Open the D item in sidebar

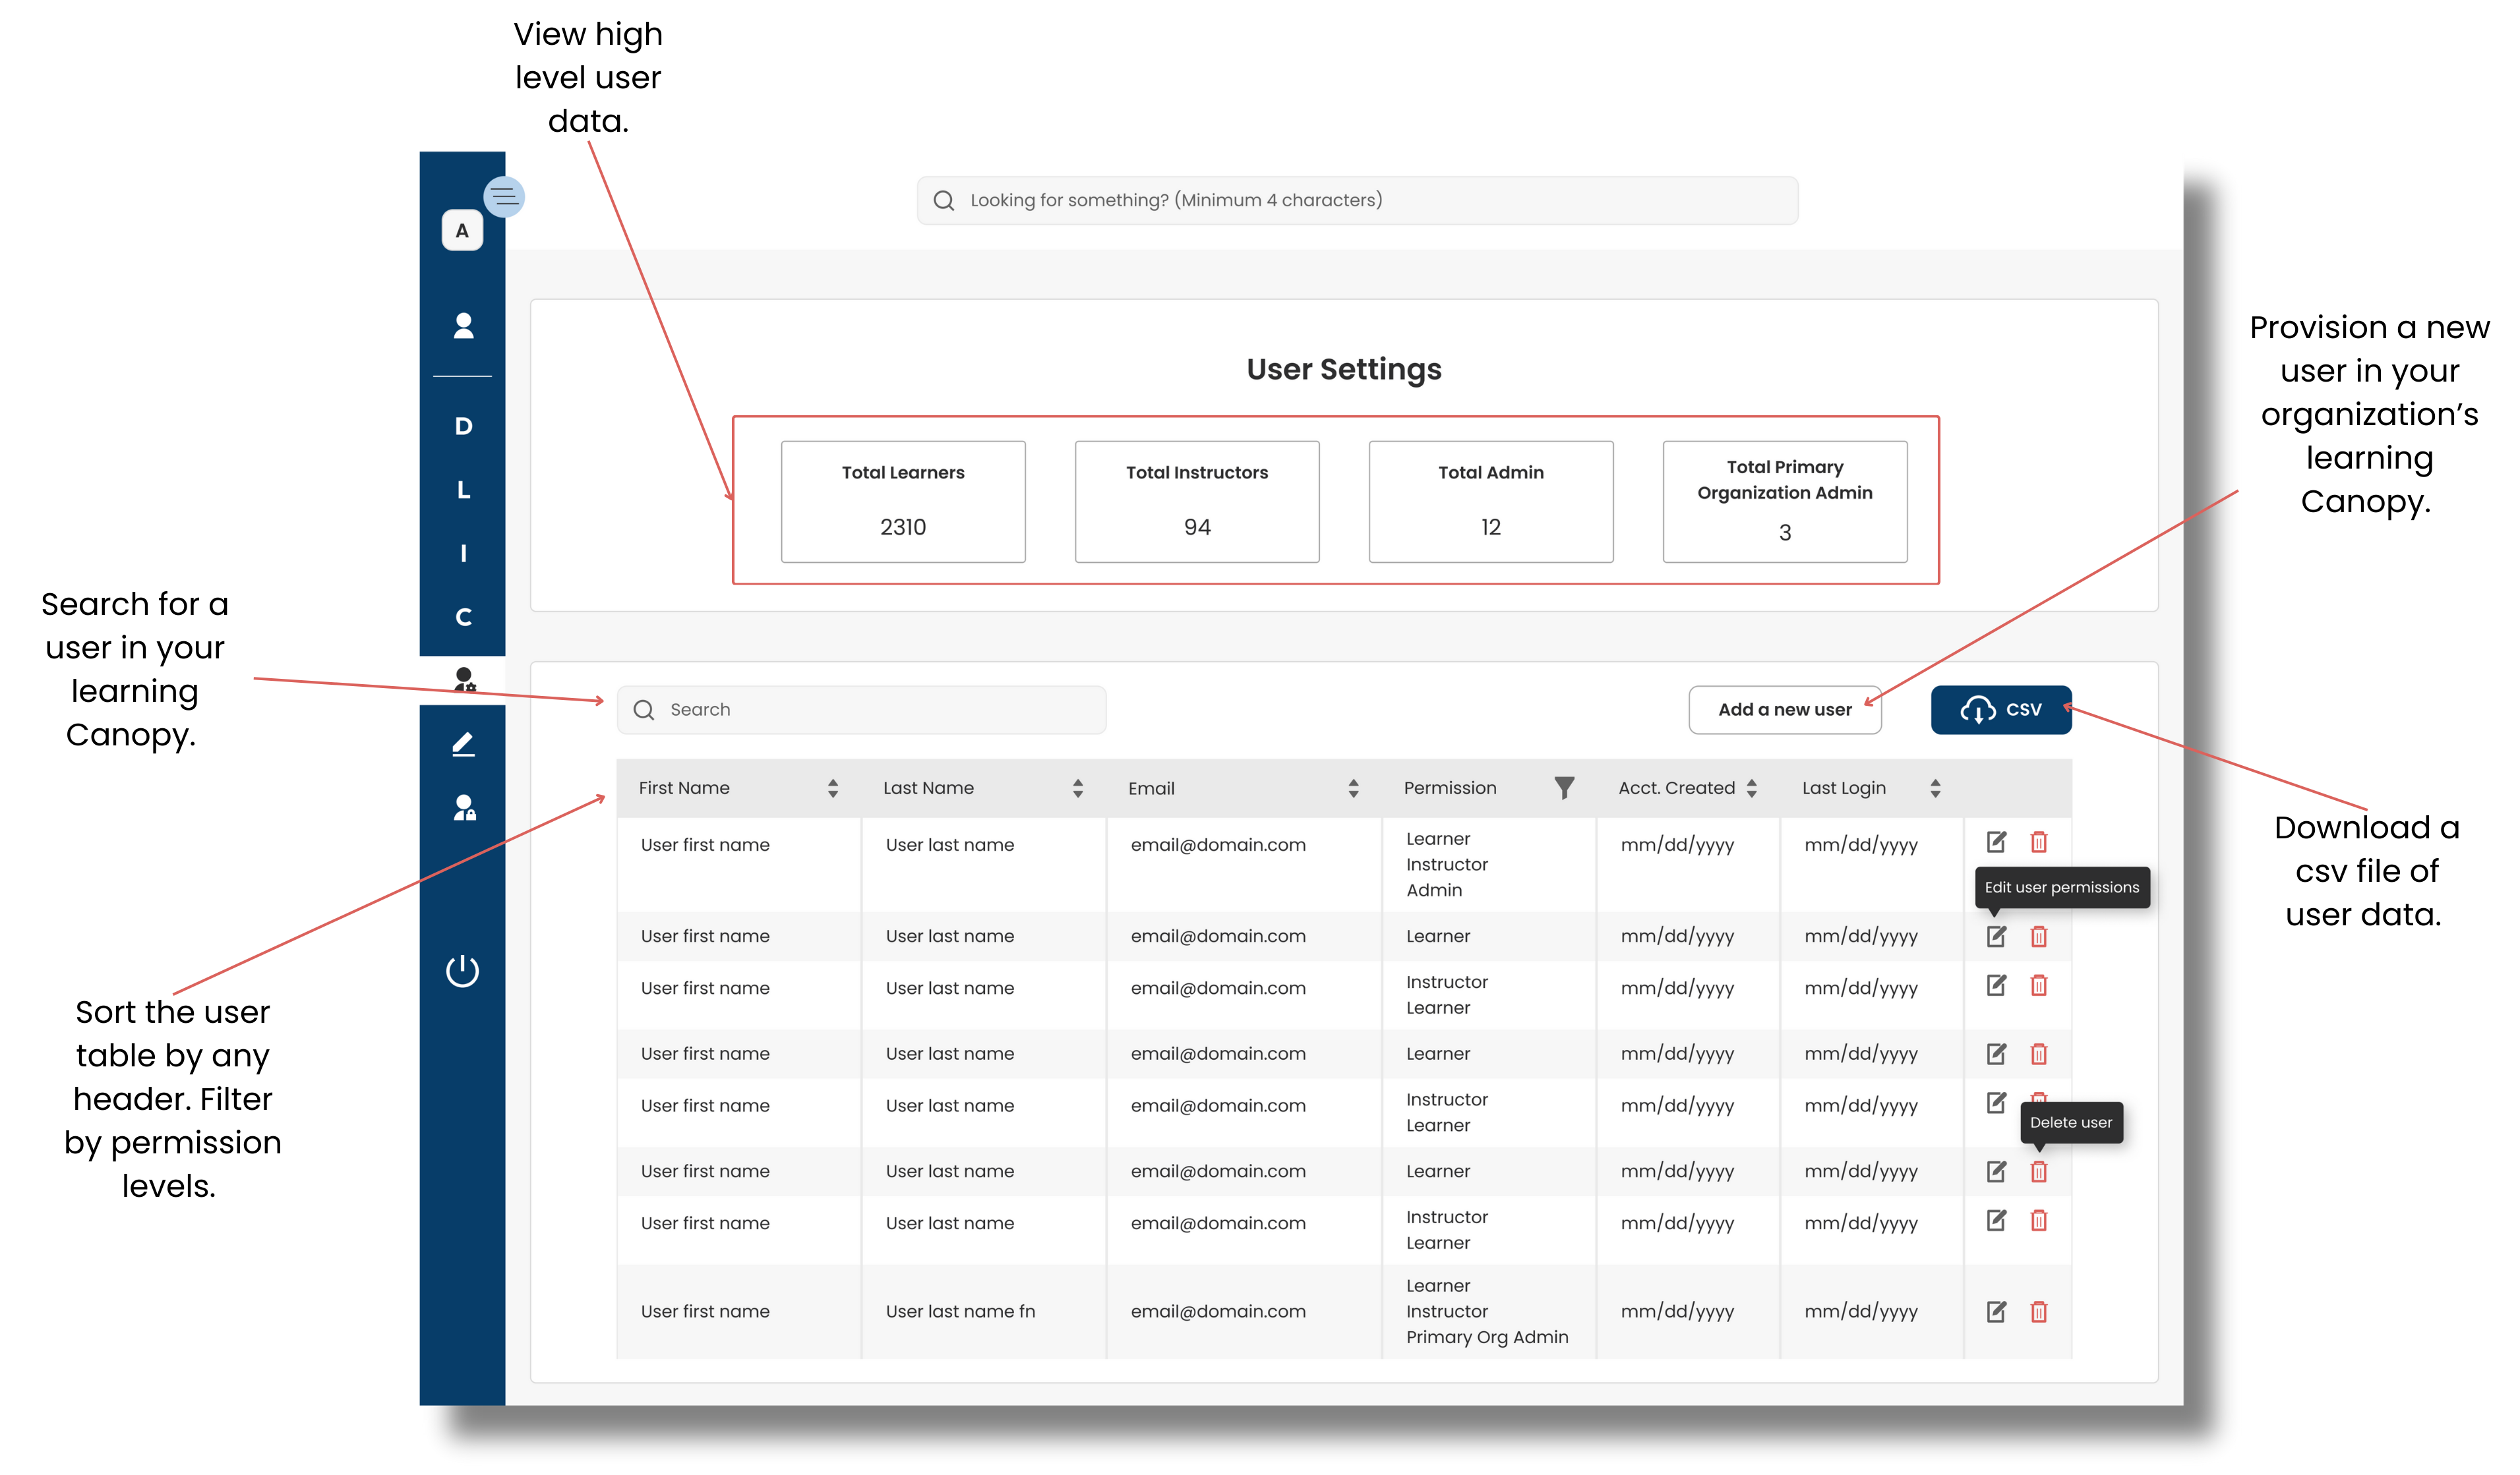[x=463, y=426]
